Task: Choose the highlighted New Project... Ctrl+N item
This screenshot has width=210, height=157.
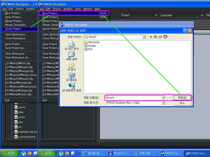Action: point(74,13)
